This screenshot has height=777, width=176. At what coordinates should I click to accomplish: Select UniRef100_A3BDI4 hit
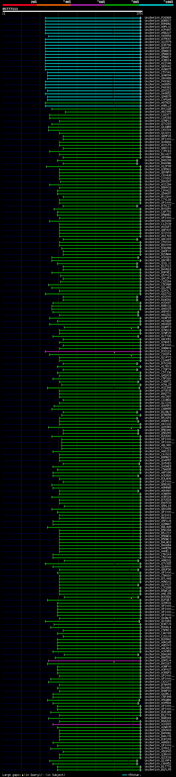pos(158,60)
